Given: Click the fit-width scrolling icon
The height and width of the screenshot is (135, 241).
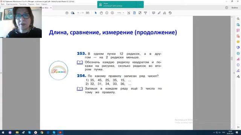Looking at the screenshot, I should [x=129, y=13].
